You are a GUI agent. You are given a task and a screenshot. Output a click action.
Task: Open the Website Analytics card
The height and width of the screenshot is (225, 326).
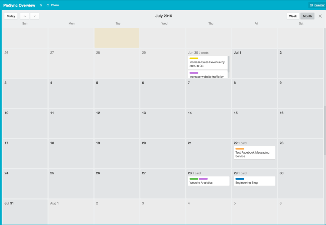tap(209, 181)
